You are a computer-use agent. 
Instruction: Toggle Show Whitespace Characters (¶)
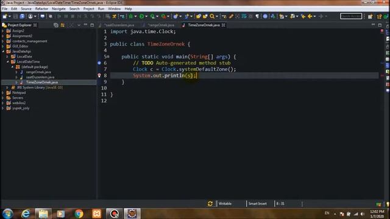tap(257, 16)
